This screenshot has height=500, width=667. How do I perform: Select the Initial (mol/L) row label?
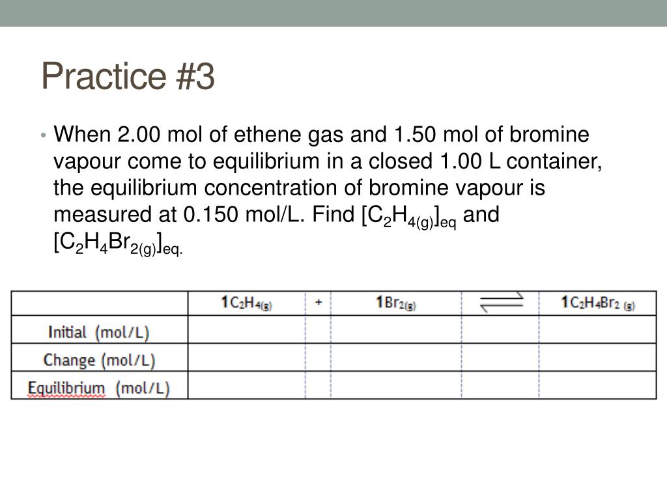click(x=99, y=332)
